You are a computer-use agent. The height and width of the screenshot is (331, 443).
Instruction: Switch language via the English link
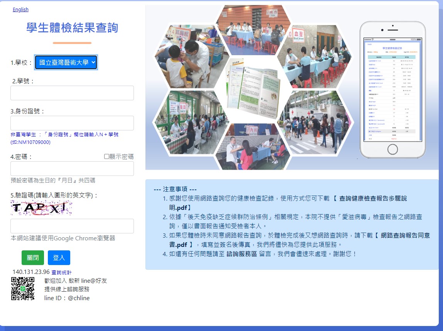point(20,10)
